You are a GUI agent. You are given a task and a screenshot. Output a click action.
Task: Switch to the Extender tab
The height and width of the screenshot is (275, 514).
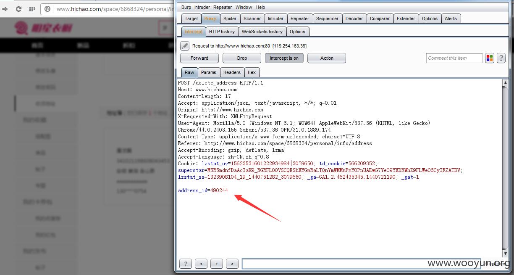[x=406, y=19]
